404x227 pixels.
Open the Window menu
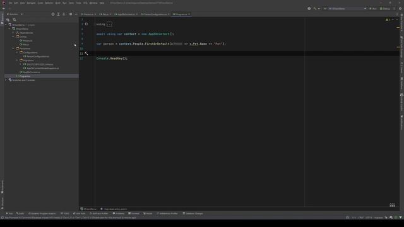[x=93, y=3]
